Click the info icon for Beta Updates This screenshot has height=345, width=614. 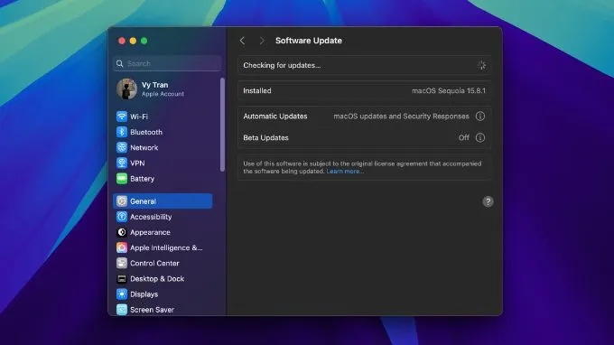[x=480, y=138]
